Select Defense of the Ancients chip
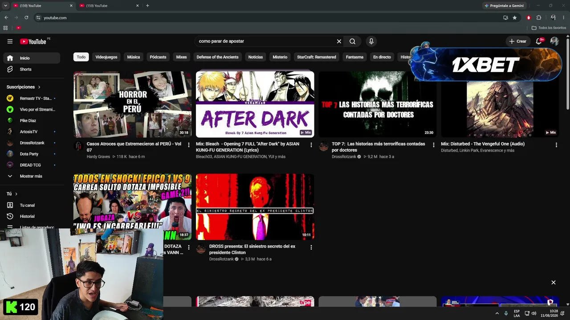The image size is (570, 320). click(x=217, y=57)
